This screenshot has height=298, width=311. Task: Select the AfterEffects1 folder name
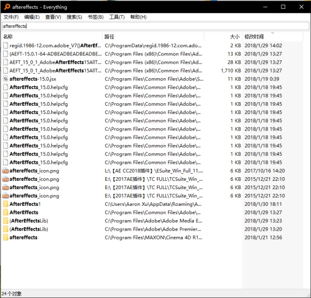(25, 204)
